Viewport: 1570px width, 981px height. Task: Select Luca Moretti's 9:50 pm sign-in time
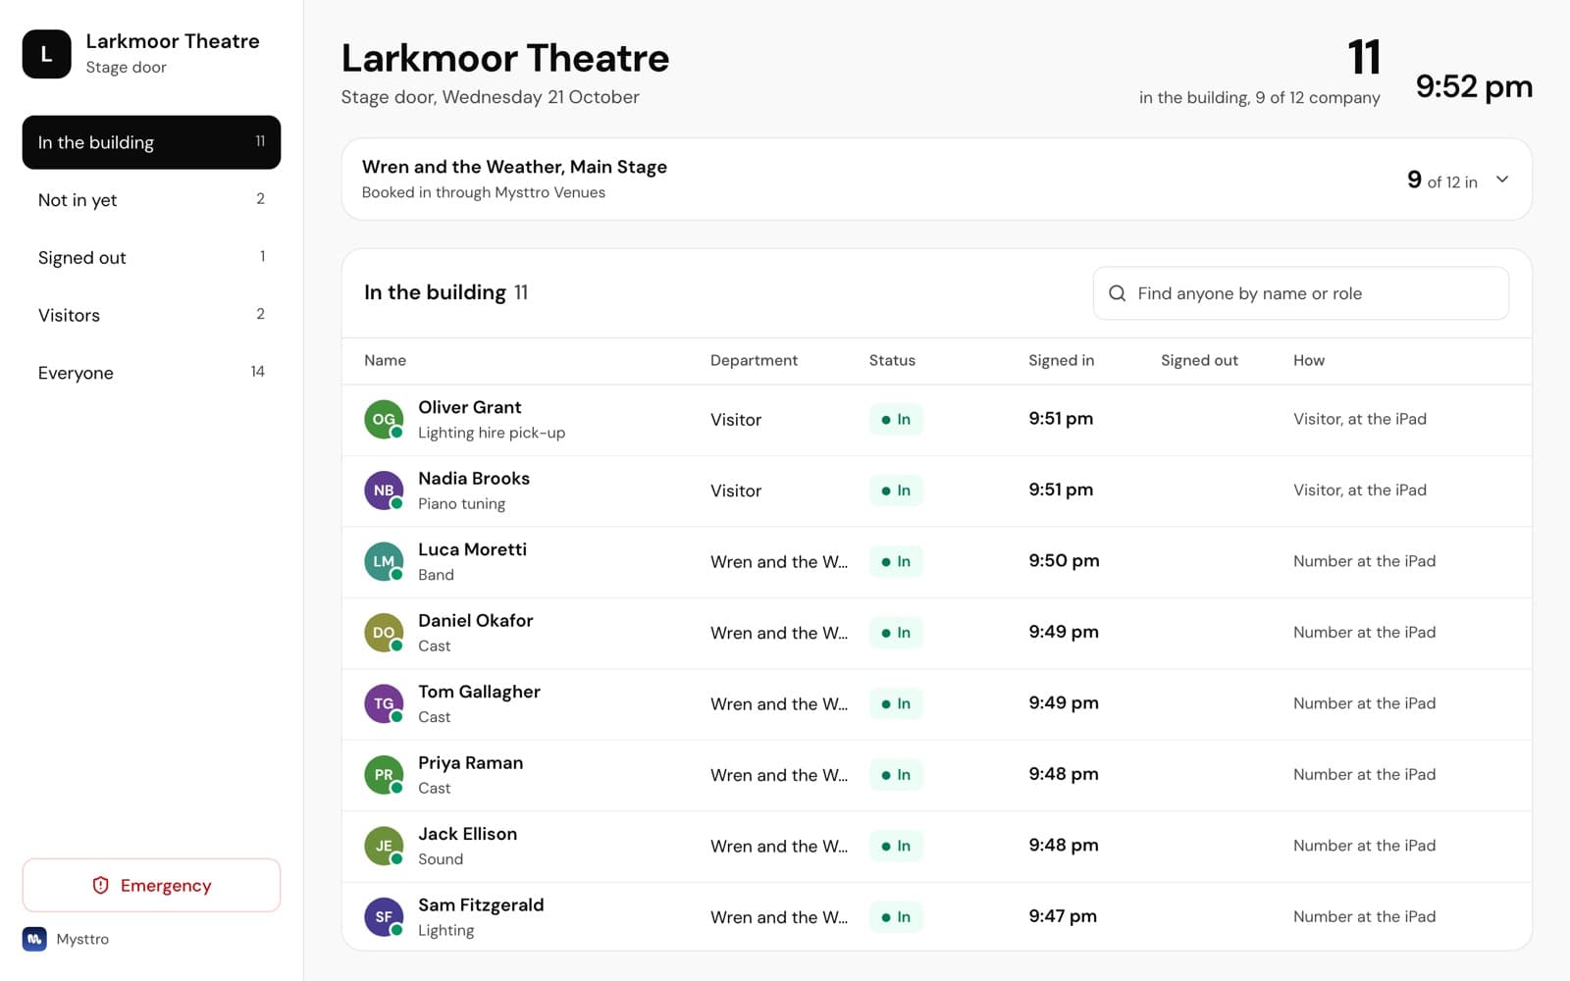coord(1064,560)
